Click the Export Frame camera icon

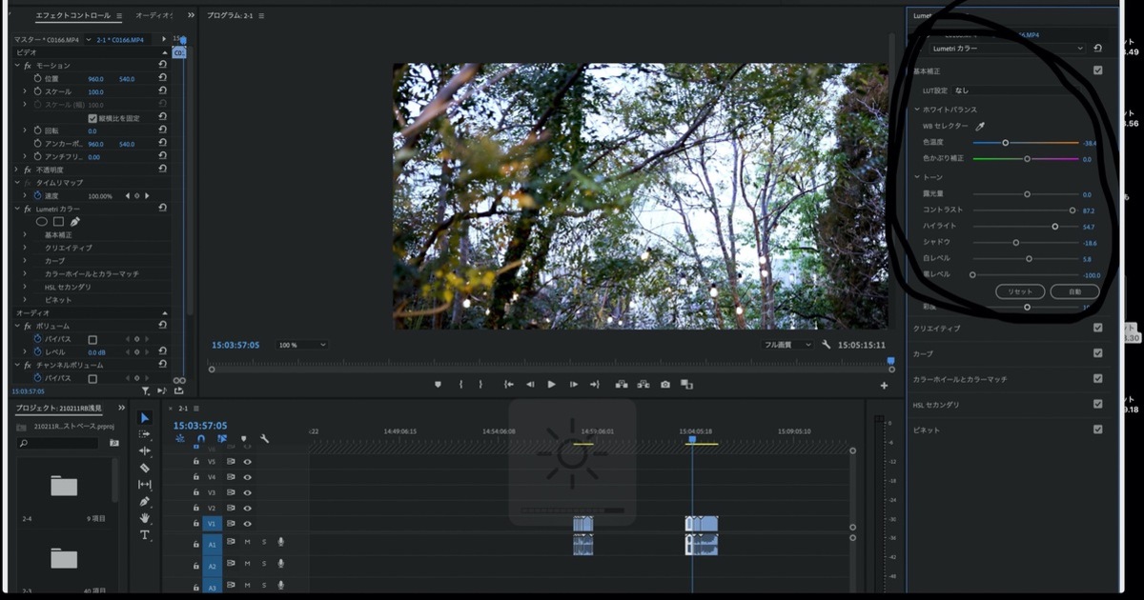click(x=666, y=384)
